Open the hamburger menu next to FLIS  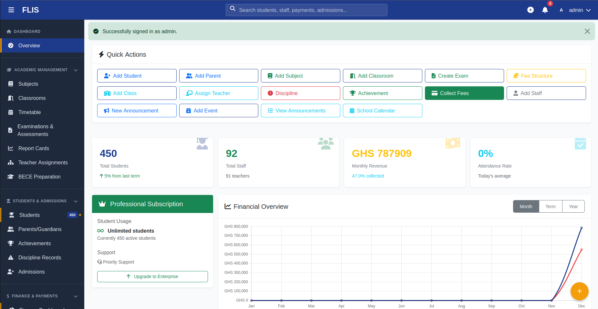pos(11,10)
